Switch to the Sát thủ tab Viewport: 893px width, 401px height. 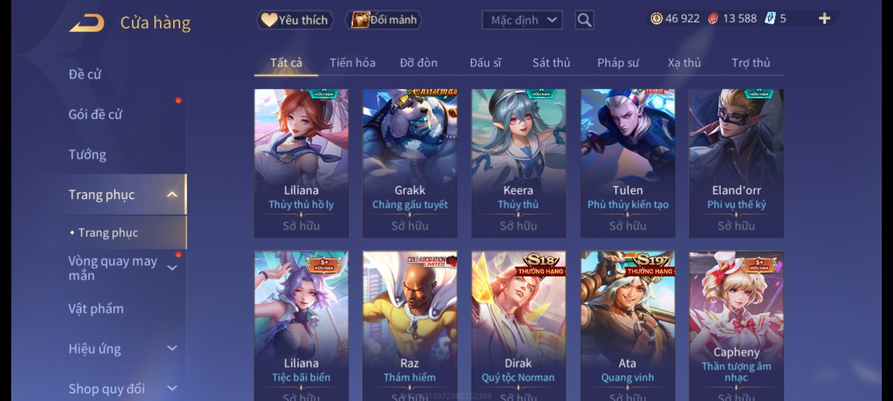[551, 63]
